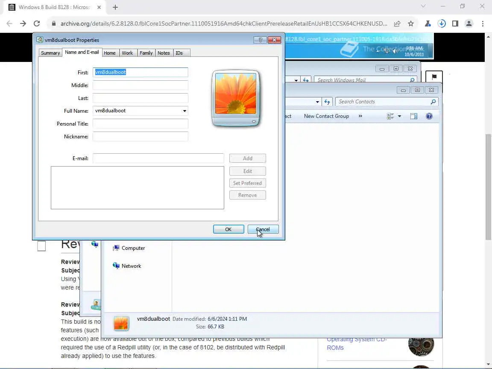Select the Work tab

(x=127, y=53)
